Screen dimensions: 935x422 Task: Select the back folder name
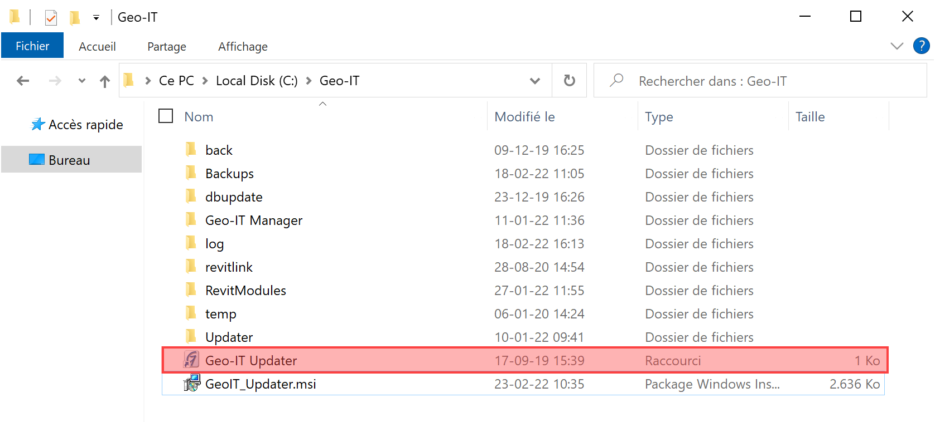(219, 150)
